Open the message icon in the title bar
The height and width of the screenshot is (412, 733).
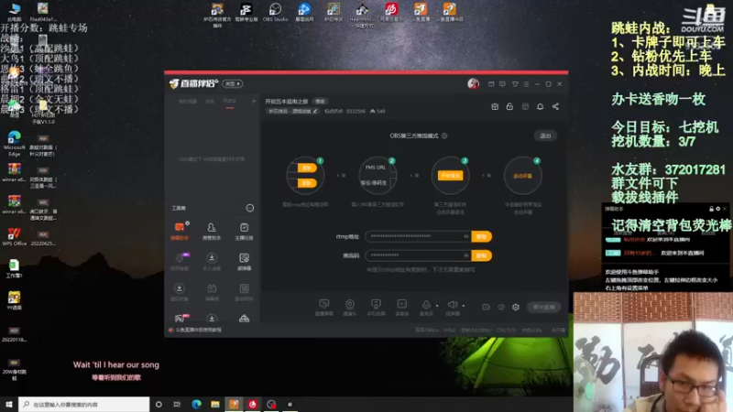502,84
